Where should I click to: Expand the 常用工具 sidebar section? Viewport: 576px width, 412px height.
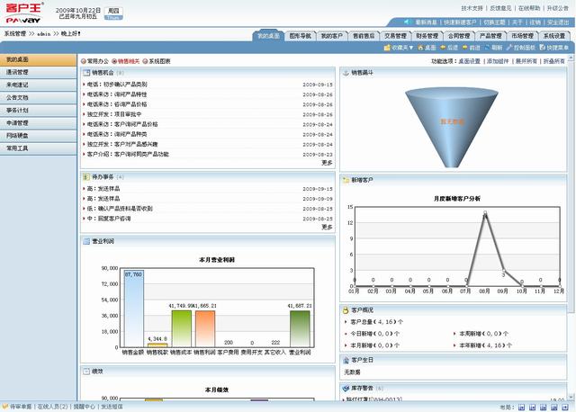[18, 148]
